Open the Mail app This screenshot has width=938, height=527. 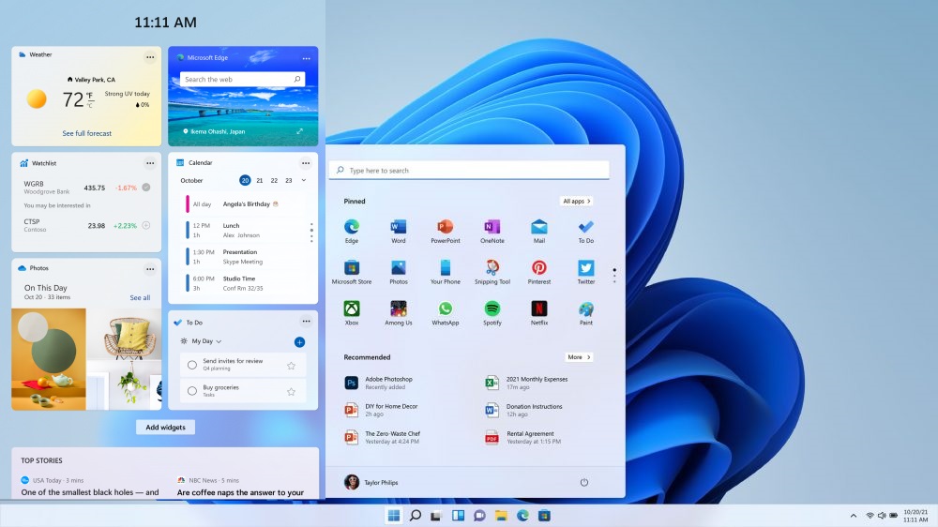[539, 231]
